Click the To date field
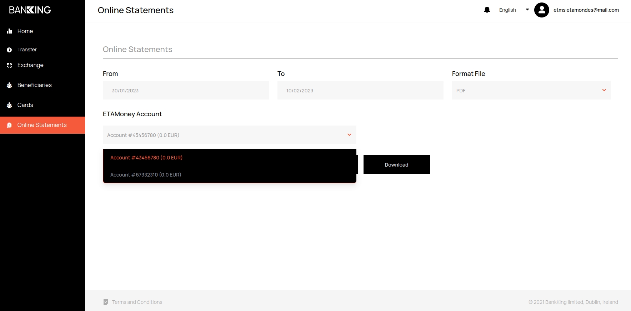Screen dimensions: 631x311 point(360,90)
